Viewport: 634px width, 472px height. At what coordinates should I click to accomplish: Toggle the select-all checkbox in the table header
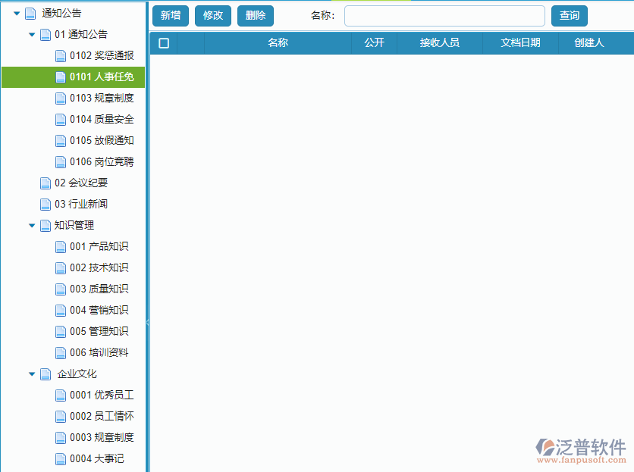pyautogui.click(x=163, y=42)
